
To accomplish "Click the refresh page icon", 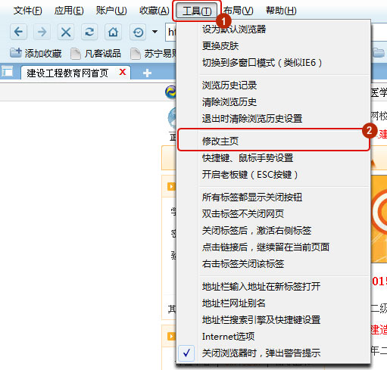I will pyautogui.click(x=89, y=32).
